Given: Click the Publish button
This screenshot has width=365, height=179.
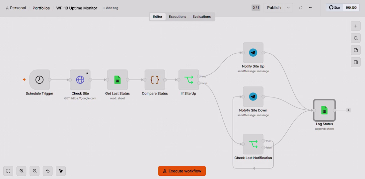Looking at the screenshot, I should (274, 8).
